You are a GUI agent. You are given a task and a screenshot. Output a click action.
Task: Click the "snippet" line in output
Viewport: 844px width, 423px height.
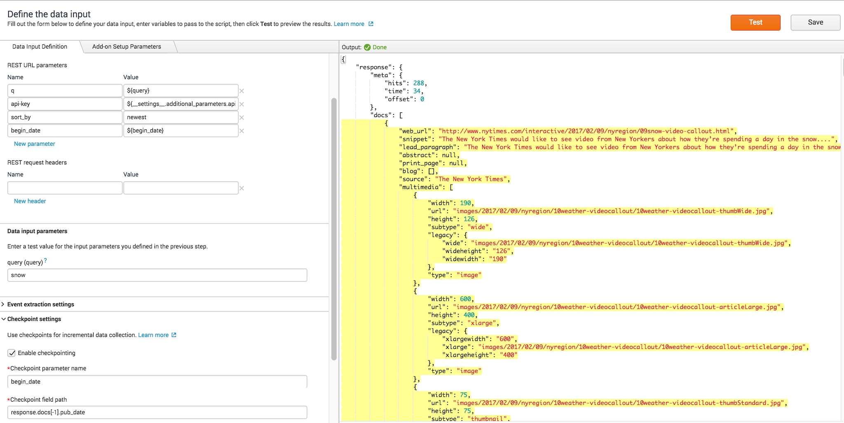point(619,139)
